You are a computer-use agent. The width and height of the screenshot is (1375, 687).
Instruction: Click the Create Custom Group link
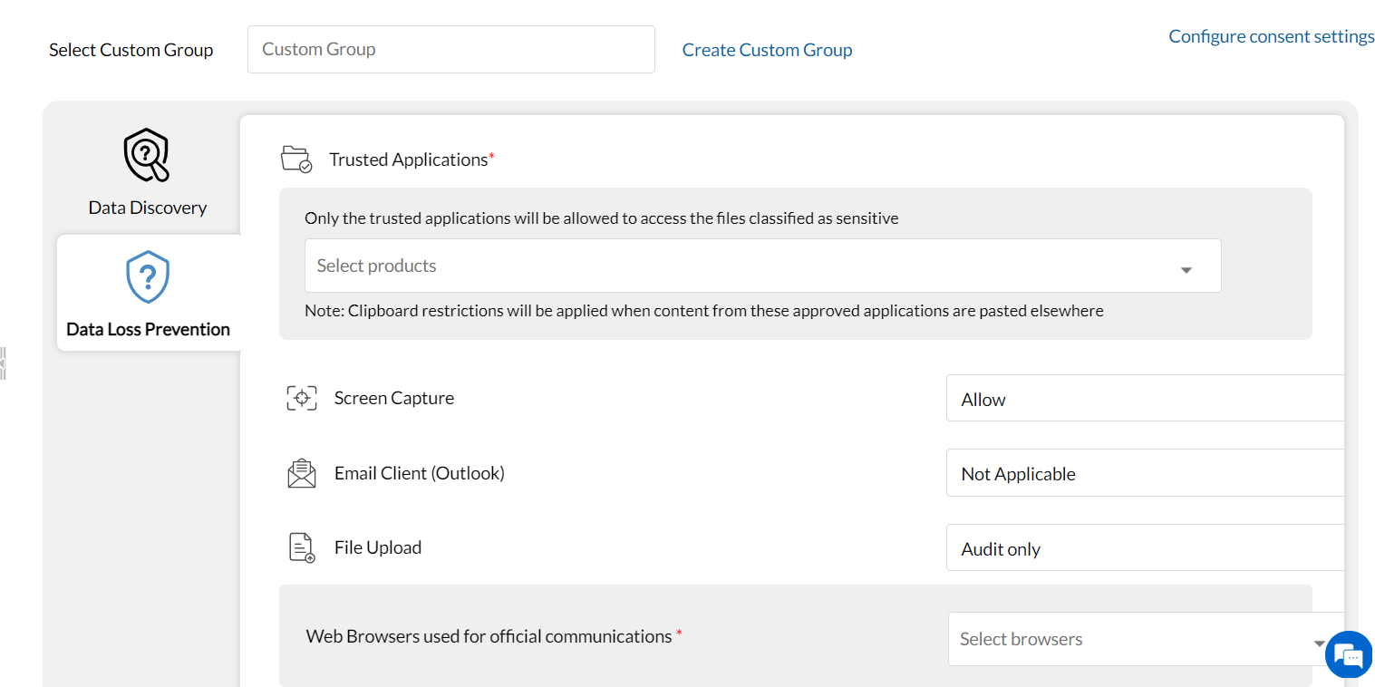tap(767, 50)
